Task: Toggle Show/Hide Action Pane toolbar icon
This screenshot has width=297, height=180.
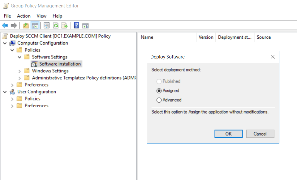Action: tap(85, 26)
